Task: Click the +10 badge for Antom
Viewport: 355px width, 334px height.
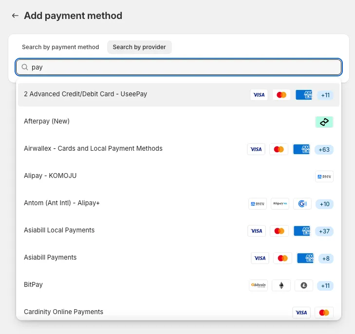Action: [324, 204]
